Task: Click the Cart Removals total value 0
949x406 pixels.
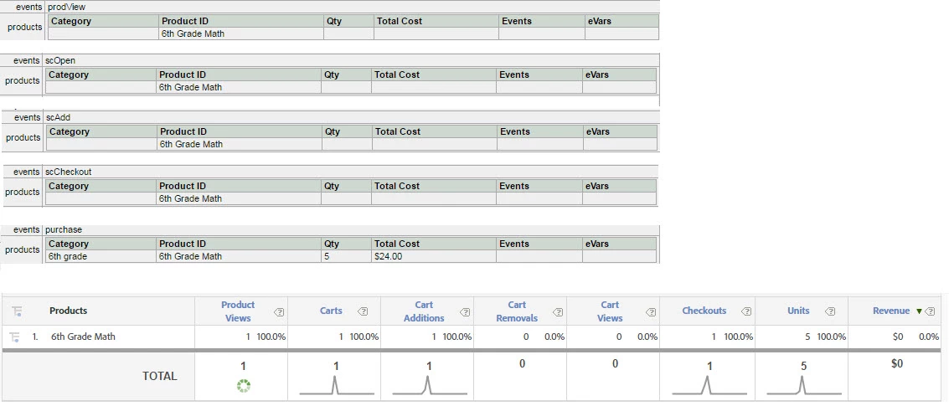Action: click(x=522, y=363)
